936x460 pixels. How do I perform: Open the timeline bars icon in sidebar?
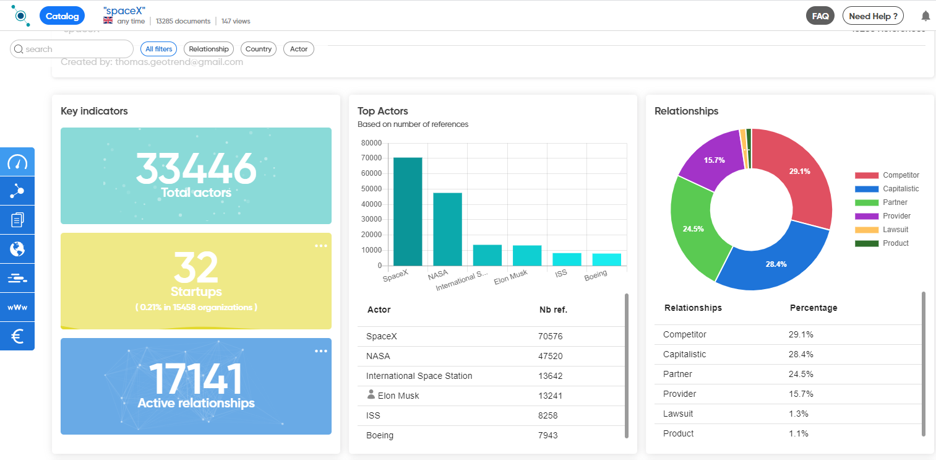tap(17, 278)
